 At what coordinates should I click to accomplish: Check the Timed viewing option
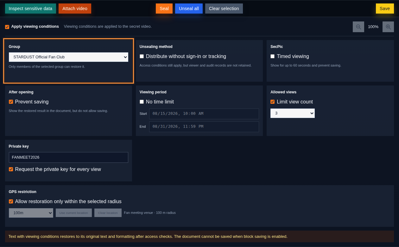tap(272, 56)
